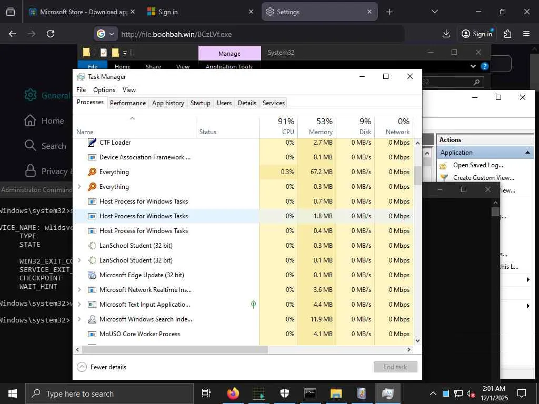Expand Microsoft Windows Search Indexer group

[x=79, y=319]
